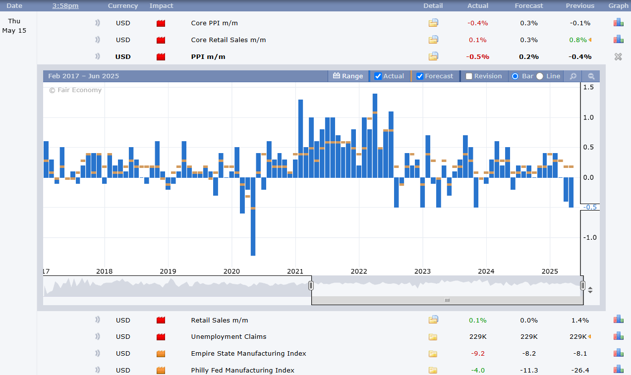The width and height of the screenshot is (631, 375).
Task: Toggle the navigator collapse arrows
Action: tap(590, 290)
